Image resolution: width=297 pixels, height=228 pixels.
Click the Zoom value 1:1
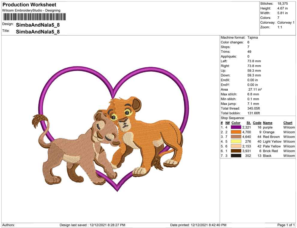click(280, 27)
